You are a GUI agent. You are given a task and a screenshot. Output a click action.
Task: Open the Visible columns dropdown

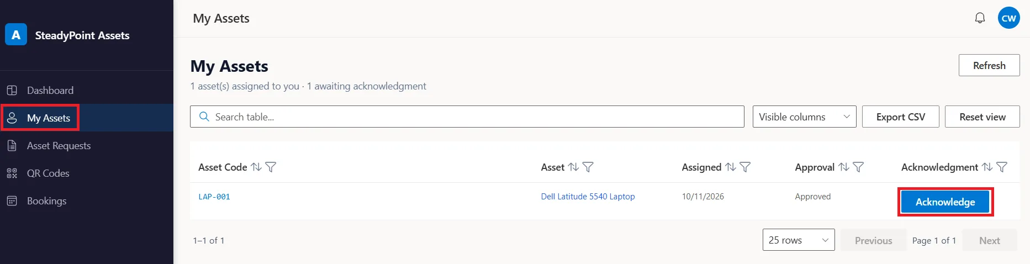coord(804,117)
